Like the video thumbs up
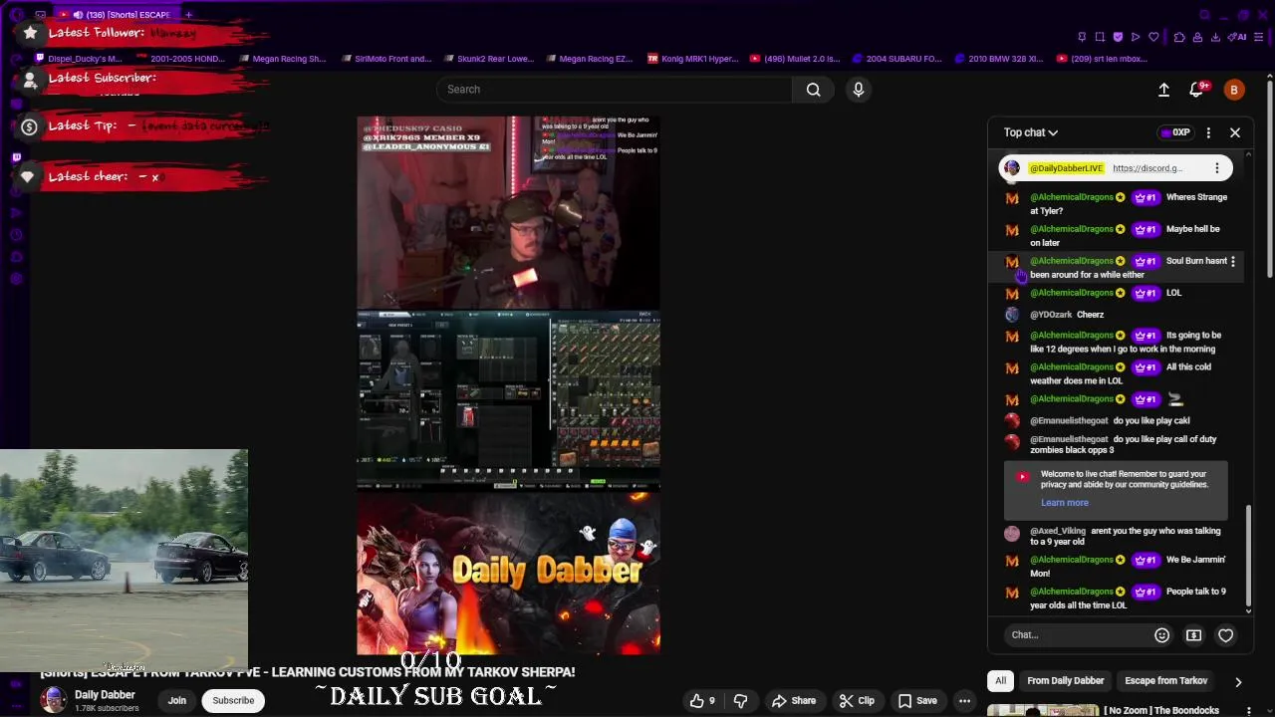This screenshot has width=1275, height=717. pyautogui.click(x=703, y=701)
